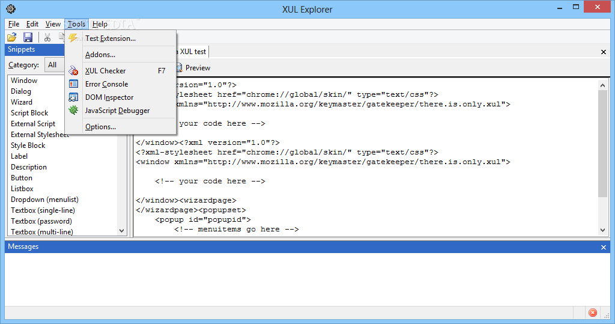Click the </window><wizardpage> code line
This screenshot has width=615, height=324.
(x=186, y=200)
